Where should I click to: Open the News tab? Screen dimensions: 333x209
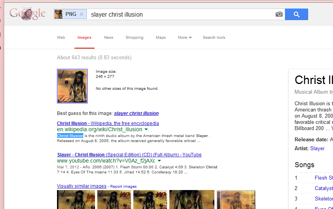pos(109,38)
